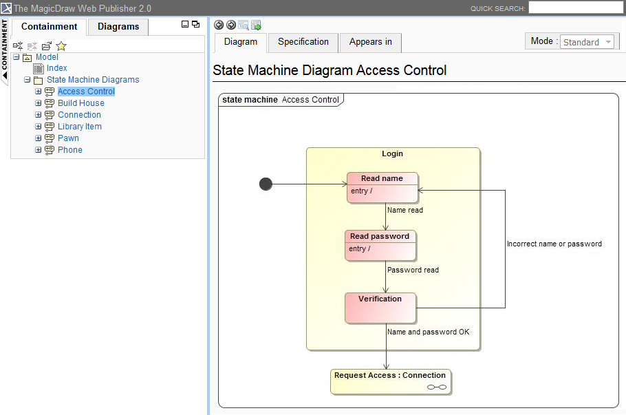The width and height of the screenshot is (626, 415).
Task: Click the green arrow export icon
Action: 256,25
